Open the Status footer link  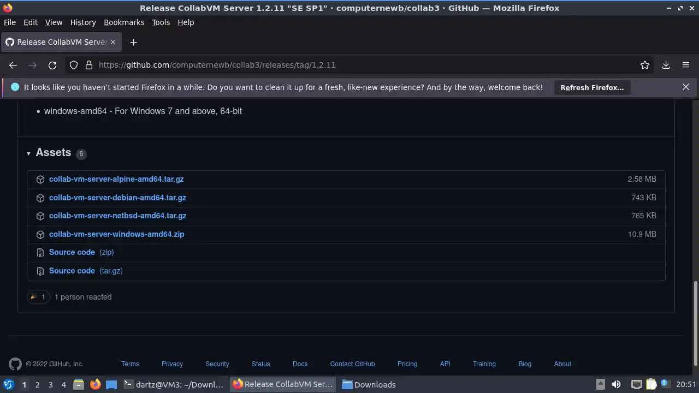(x=261, y=364)
